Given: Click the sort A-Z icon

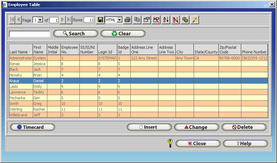Looking at the screenshot, I should point(166,20).
